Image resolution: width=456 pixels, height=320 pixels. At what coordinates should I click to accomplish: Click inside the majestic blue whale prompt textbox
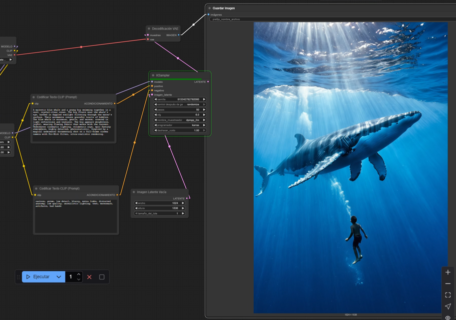click(x=73, y=124)
